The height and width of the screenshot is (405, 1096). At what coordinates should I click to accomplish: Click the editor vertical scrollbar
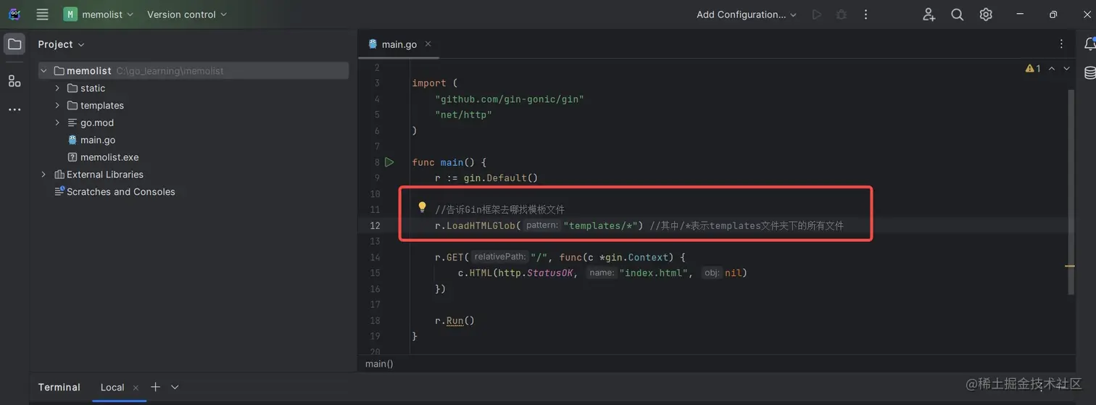(x=1071, y=193)
